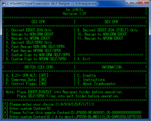The image size is (151, 121).
Task: Click sample ContentID JP9000-NPJA00001 line
Action: 72,113
